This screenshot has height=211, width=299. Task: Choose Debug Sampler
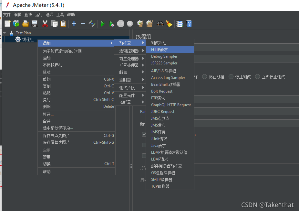click(x=170, y=56)
